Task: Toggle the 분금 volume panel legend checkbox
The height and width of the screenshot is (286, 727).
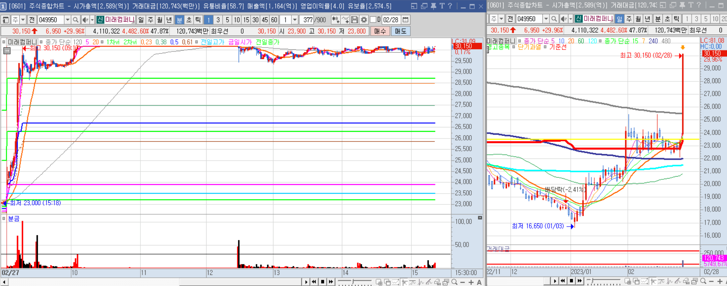Action: point(4,218)
